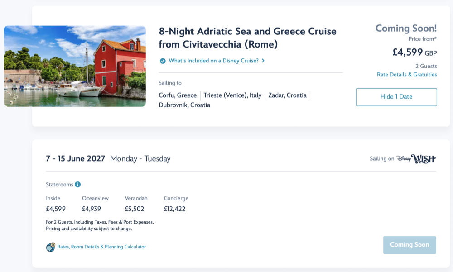Click the Corfu, Greece port
The height and width of the screenshot is (272, 453).
(x=178, y=95)
